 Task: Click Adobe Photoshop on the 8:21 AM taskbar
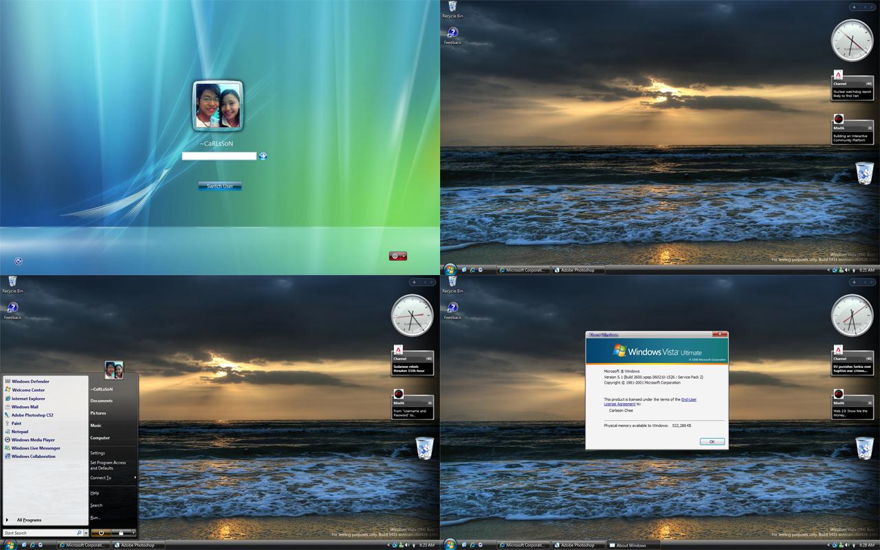pos(578,270)
